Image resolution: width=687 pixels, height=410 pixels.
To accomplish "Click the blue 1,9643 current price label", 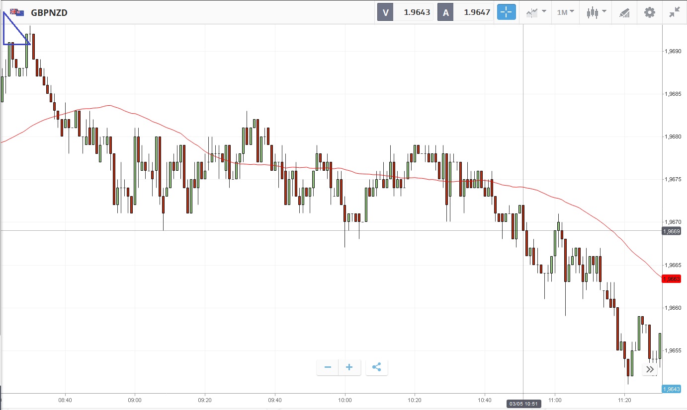I will (x=671, y=389).
